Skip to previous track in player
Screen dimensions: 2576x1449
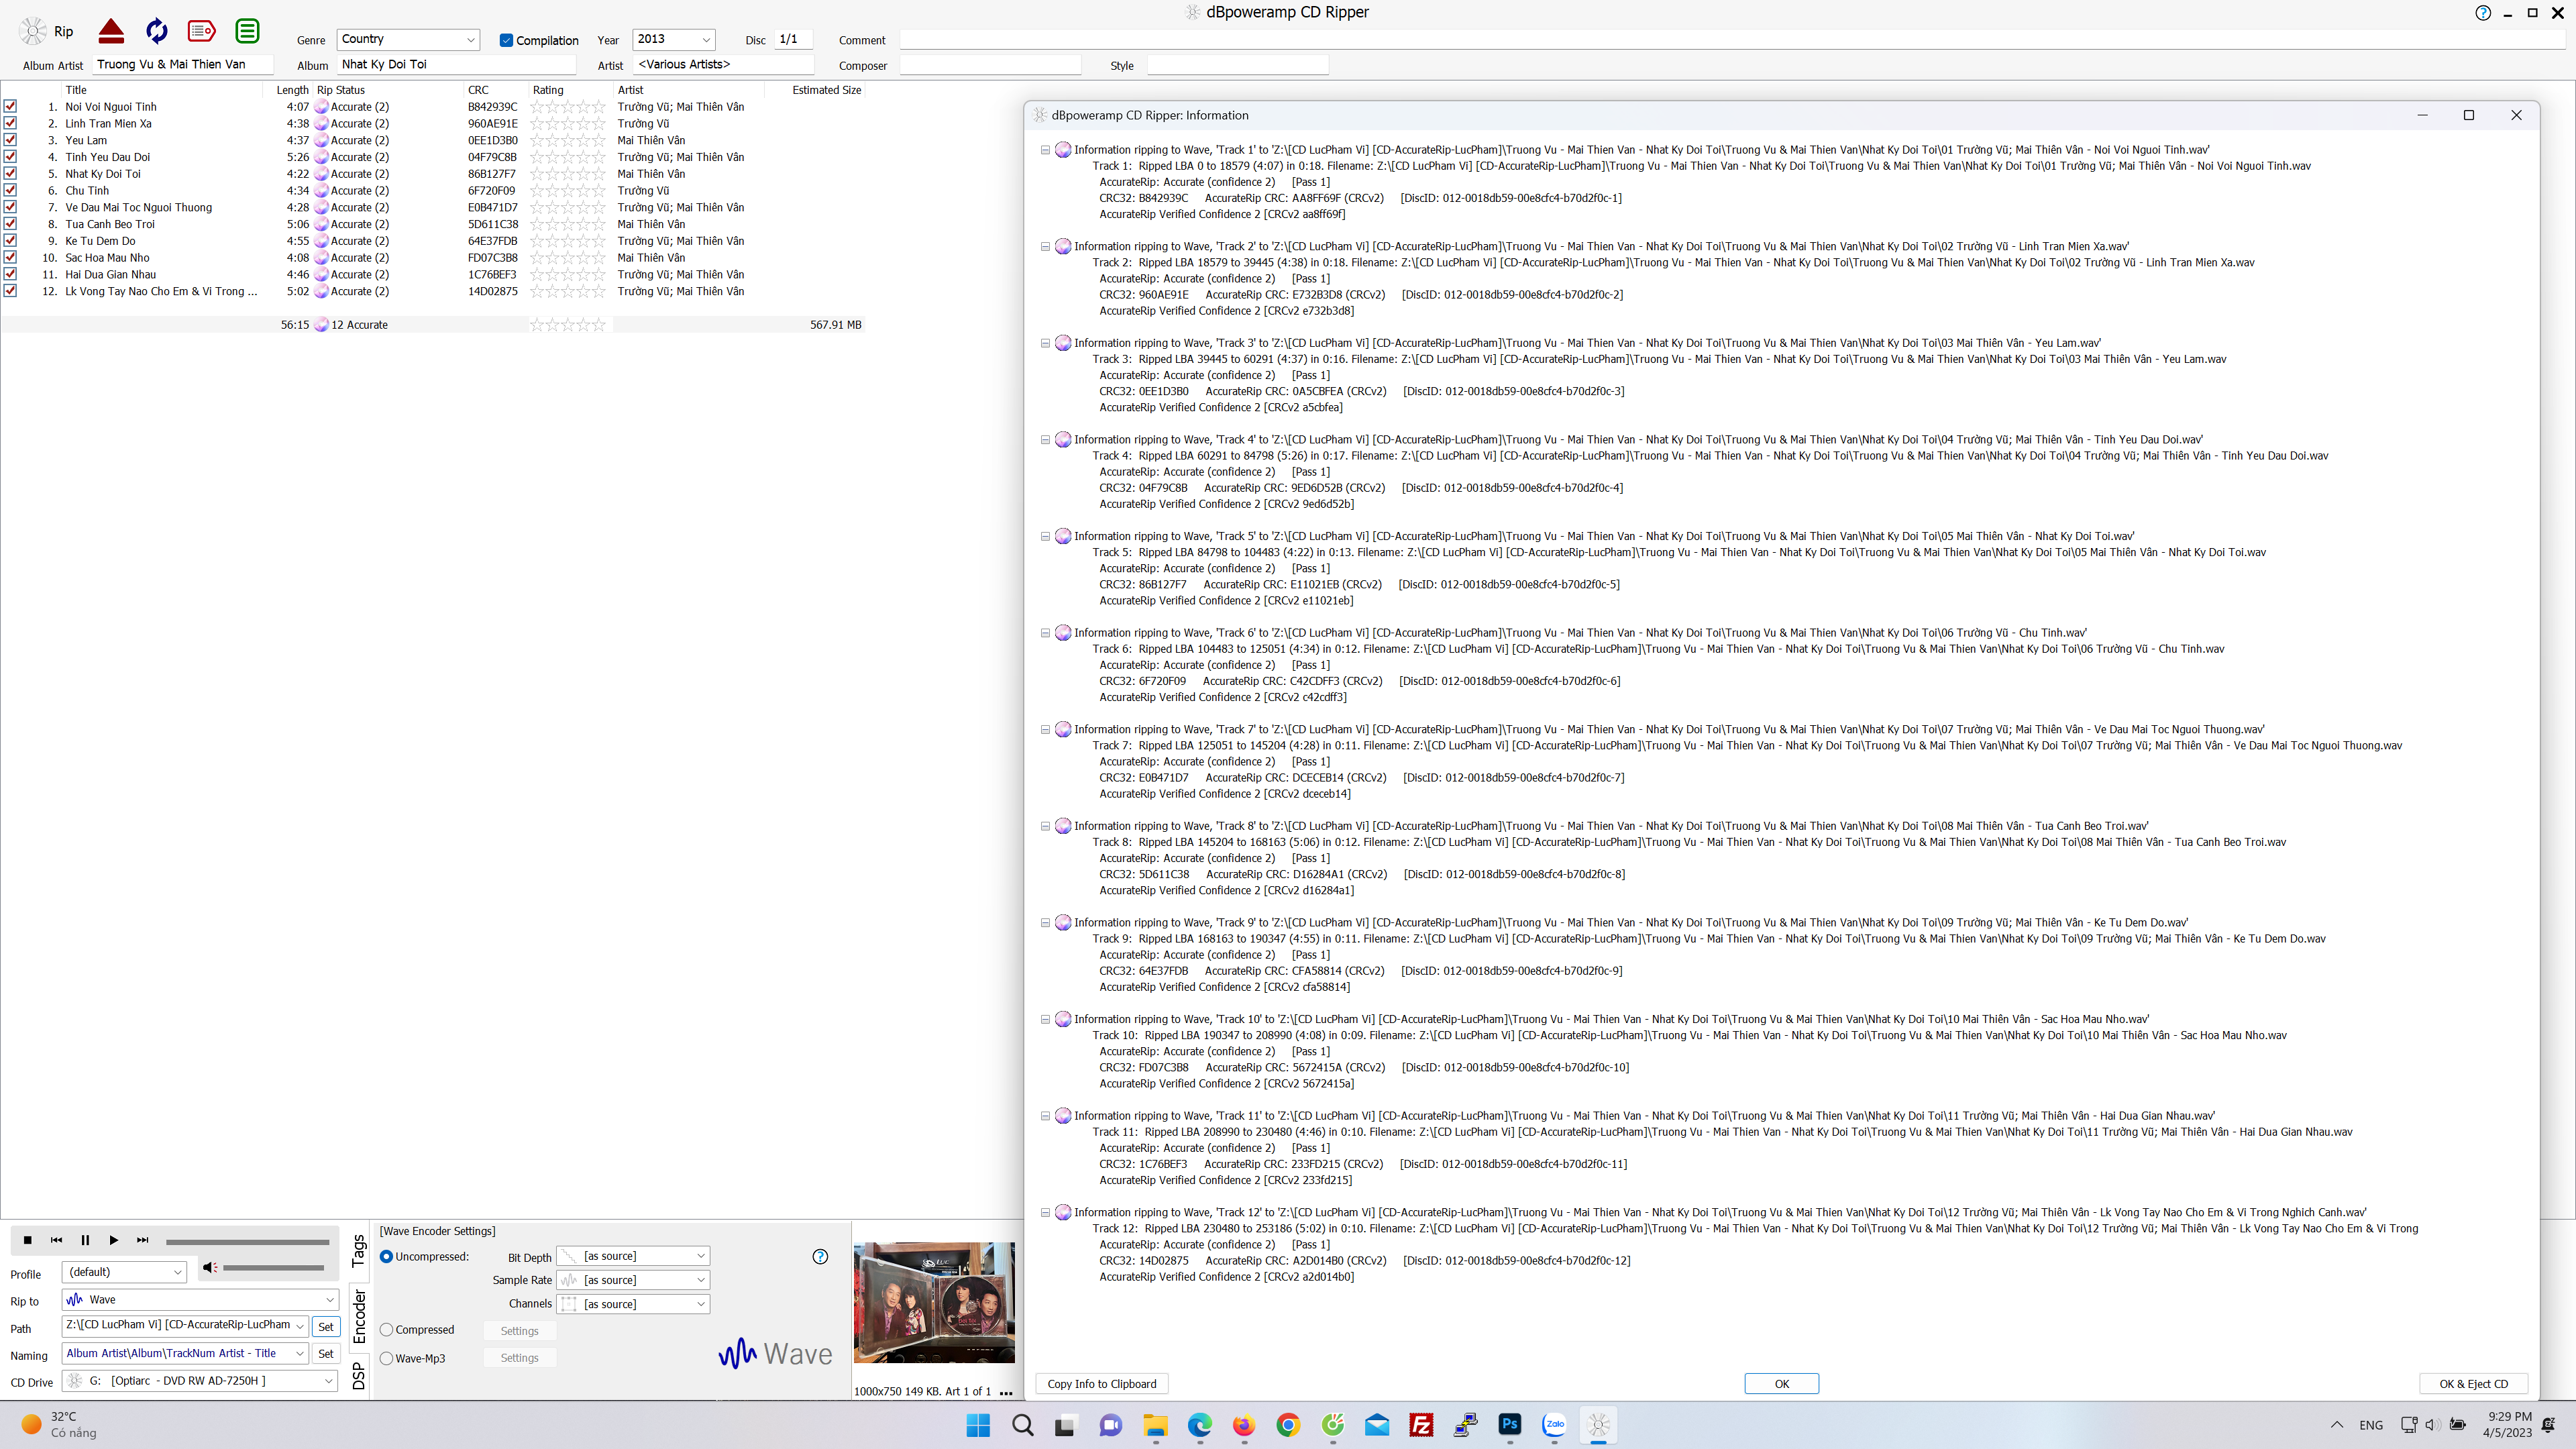coord(56,1240)
